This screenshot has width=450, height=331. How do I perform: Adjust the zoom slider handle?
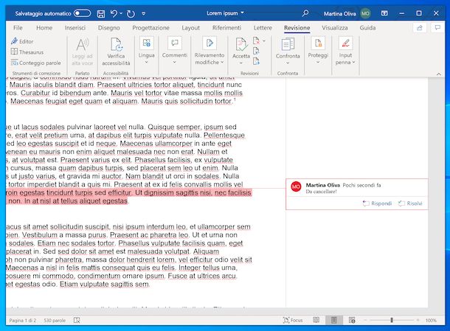click(x=392, y=320)
